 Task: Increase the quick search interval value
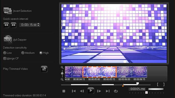pyautogui.click(x=38, y=24)
